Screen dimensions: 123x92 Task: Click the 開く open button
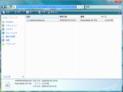coord(30,12)
